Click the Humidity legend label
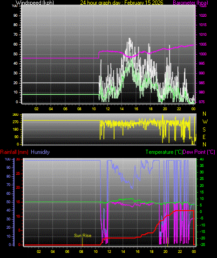The width and height of the screenshot is (217, 258). tap(40, 152)
